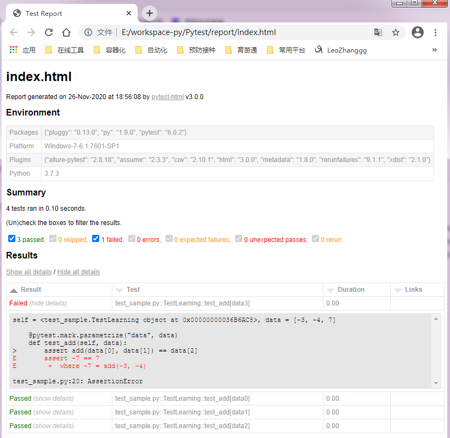Viewport: 450px width, 438px height.
Task: Show details for test_add[data0] Passed row
Action: (x=53, y=399)
